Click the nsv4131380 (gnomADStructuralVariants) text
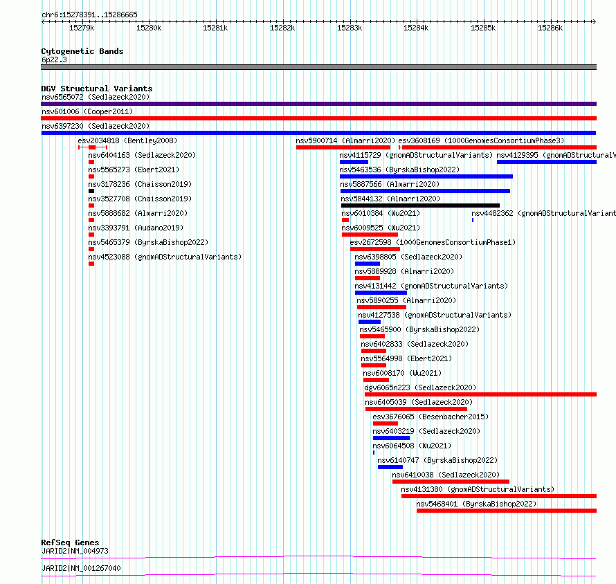The width and height of the screenshot is (616, 584). [478, 489]
